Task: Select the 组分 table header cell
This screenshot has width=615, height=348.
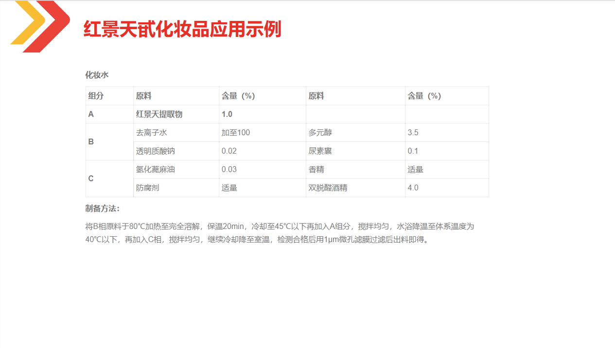Action: (x=96, y=96)
